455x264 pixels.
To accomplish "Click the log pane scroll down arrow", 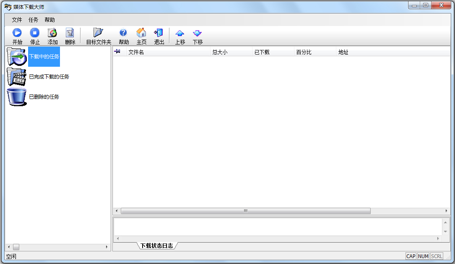I will point(445,231).
